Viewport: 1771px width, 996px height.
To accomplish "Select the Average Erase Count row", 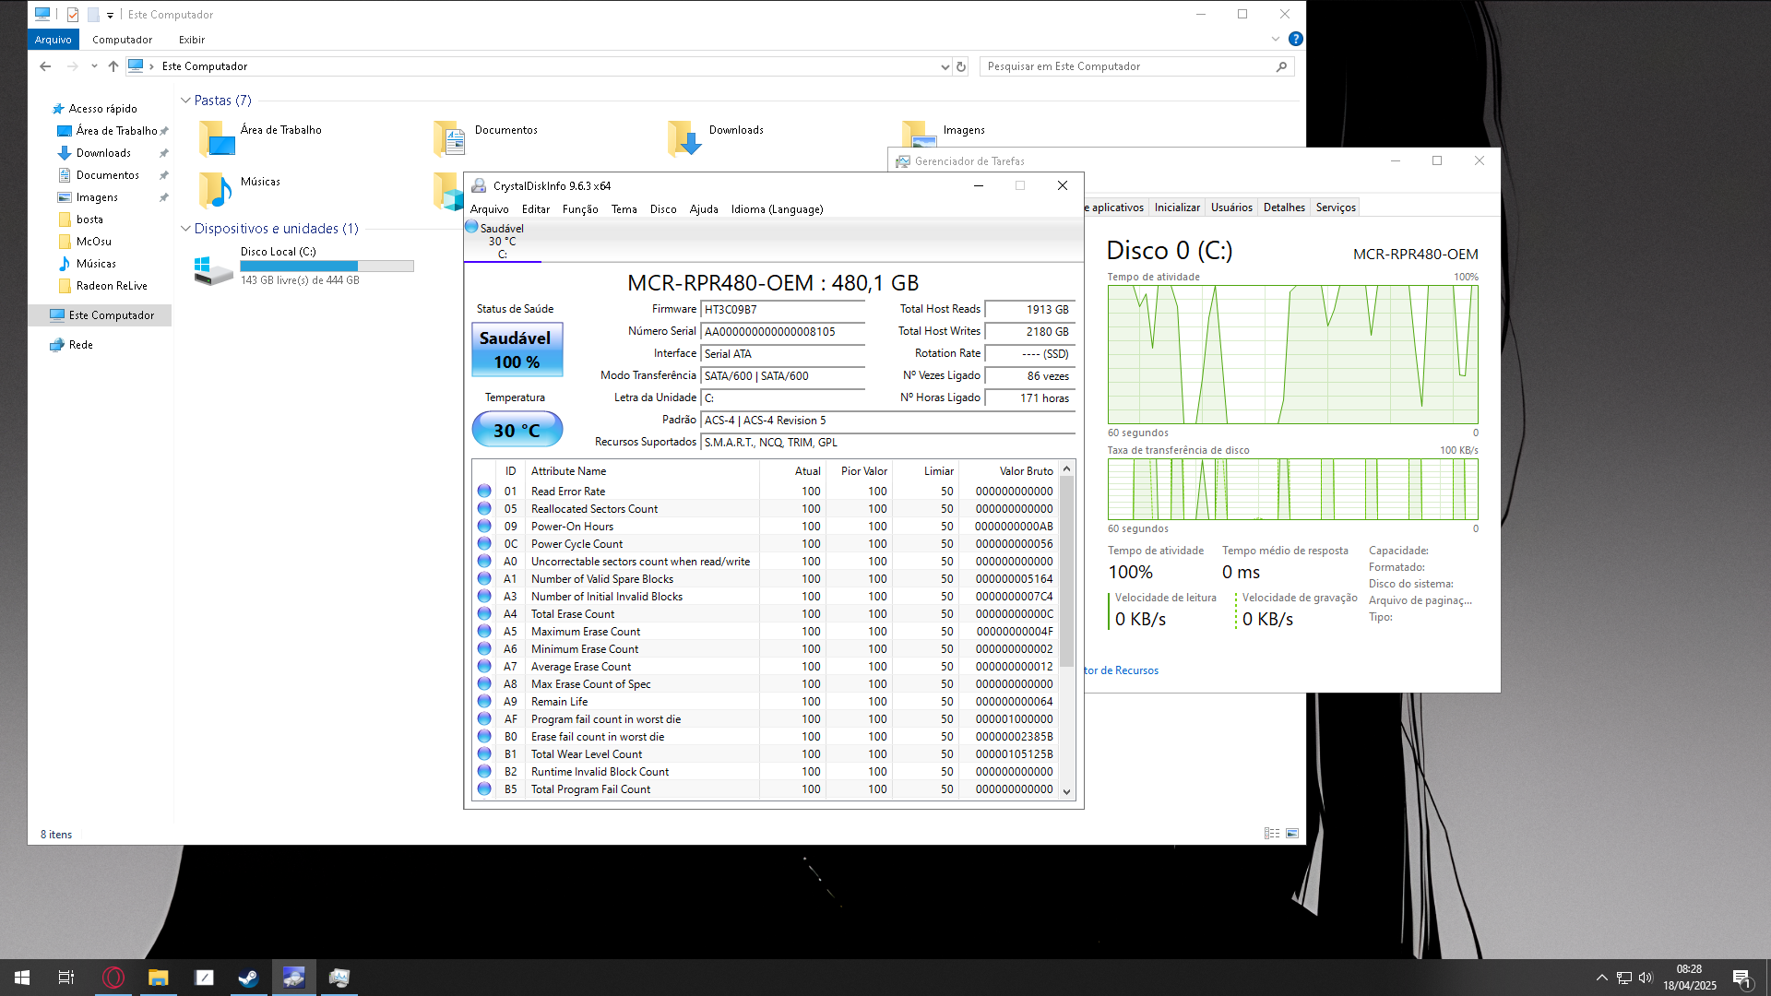I will tap(766, 667).
